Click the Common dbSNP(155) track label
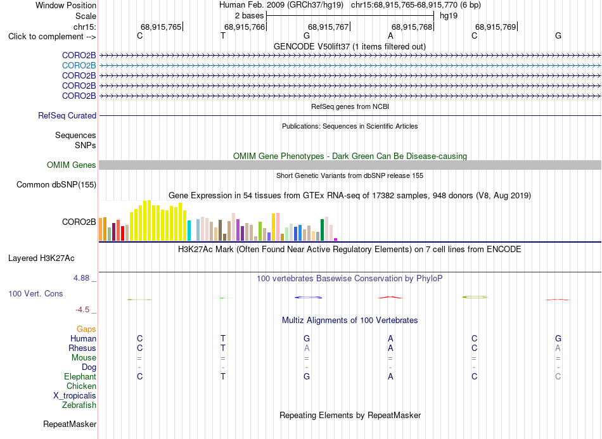This screenshot has height=439, width=602. coord(56,184)
